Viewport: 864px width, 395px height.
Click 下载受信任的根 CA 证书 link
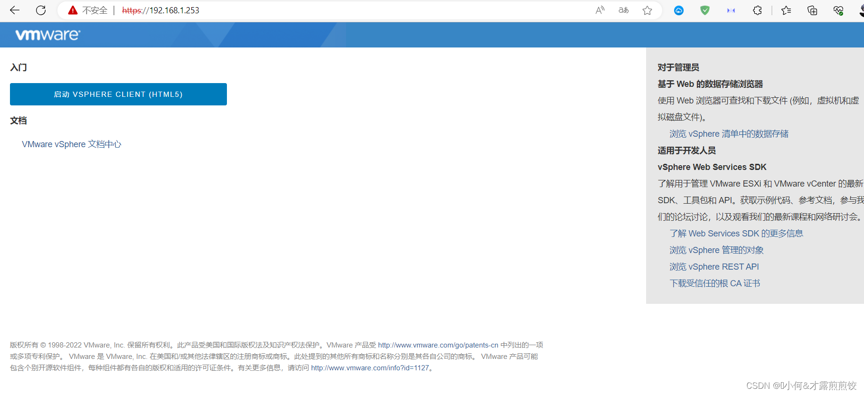point(714,283)
